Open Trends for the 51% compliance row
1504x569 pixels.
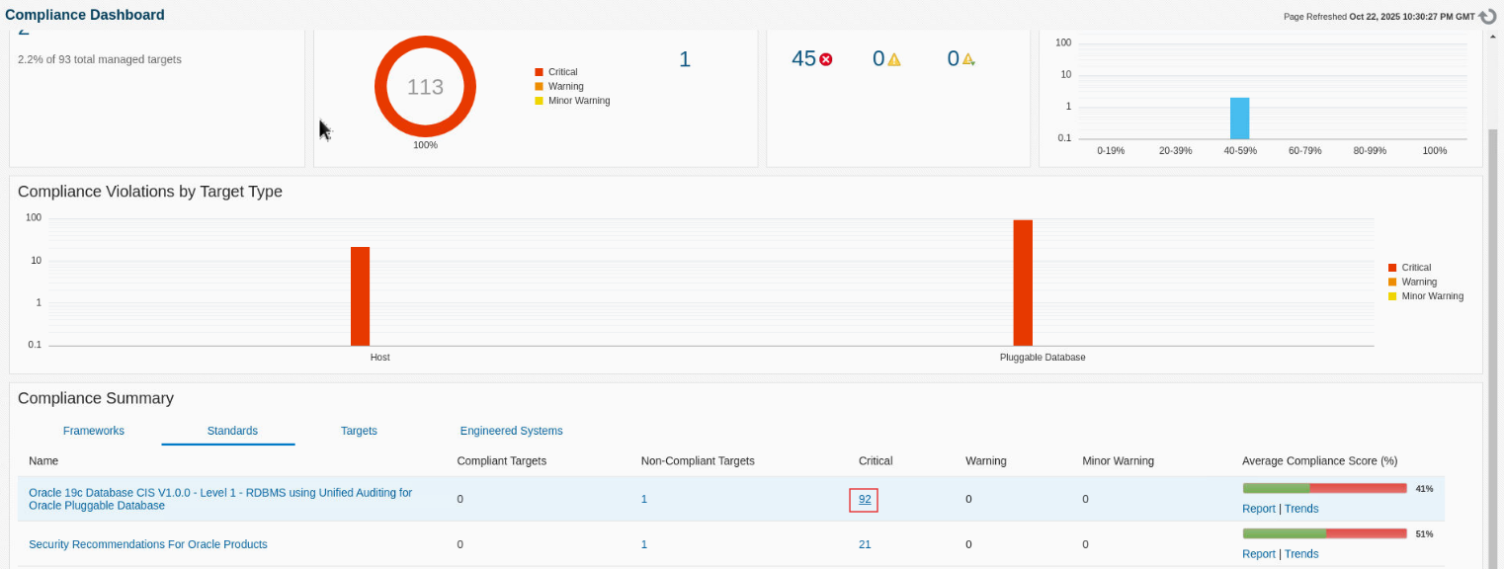coord(1301,554)
